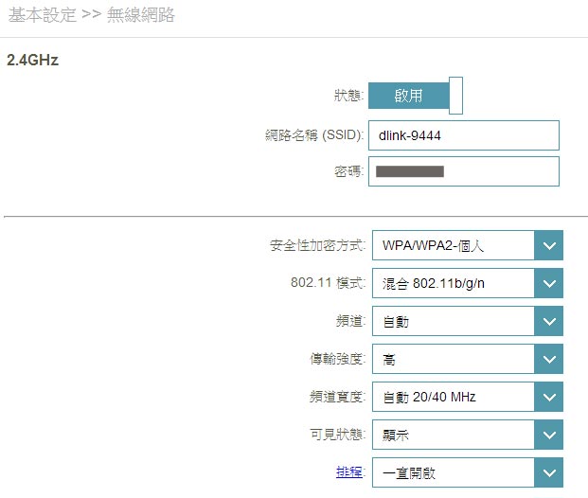The height and width of the screenshot is (498, 588).
Task: Click the 密碼 password field
Action: pos(463,171)
